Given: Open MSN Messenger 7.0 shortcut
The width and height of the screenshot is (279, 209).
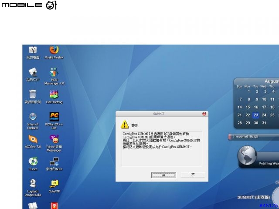Looking at the screenshot, I should [54, 76].
